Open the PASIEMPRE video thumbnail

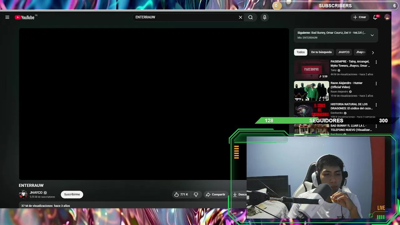[311, 69]
